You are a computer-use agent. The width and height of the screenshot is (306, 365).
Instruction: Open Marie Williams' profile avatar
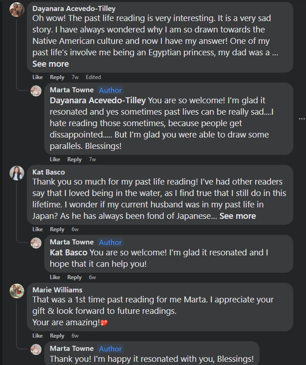pos(17,291)
